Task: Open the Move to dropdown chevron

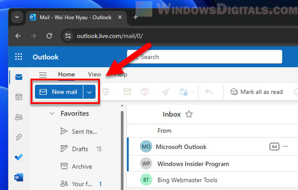Action: 192,92
